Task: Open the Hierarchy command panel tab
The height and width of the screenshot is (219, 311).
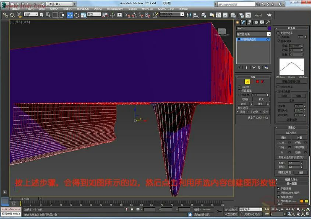Action: pyautogui.click(x=249, y=22)
